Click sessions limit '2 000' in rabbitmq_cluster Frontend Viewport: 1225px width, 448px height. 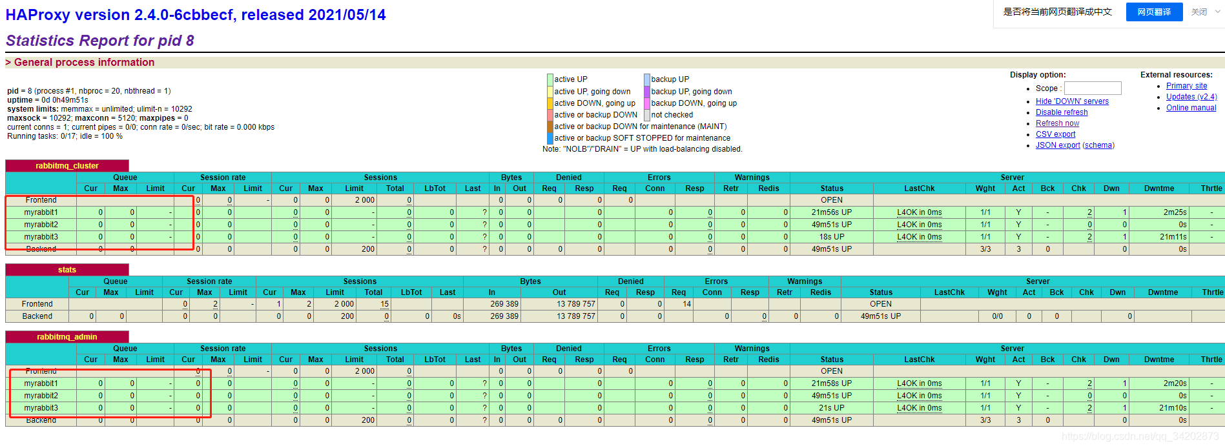(x=365, y=200)
